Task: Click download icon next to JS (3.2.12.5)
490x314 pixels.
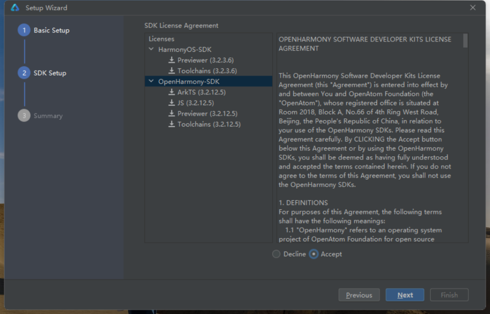Action: tap(171, 103)
